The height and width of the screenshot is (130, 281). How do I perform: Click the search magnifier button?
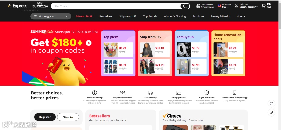tap(185, 6)
